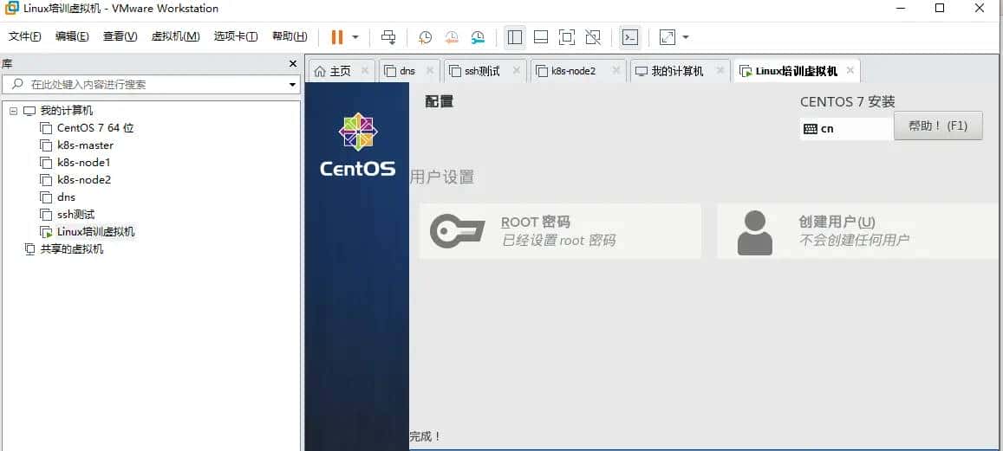Close the library panel with X

coord(293,64)
